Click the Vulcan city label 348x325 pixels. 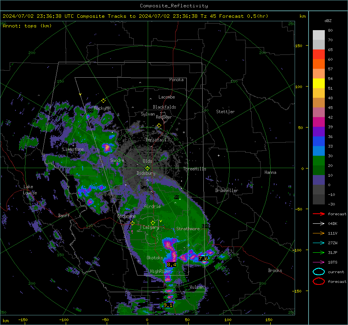tap(196, 287)
